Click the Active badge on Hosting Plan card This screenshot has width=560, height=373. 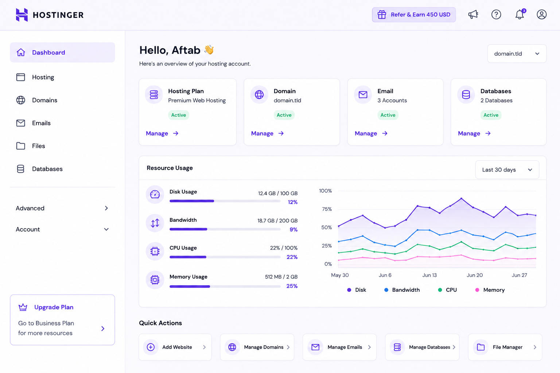coord(179,115)
